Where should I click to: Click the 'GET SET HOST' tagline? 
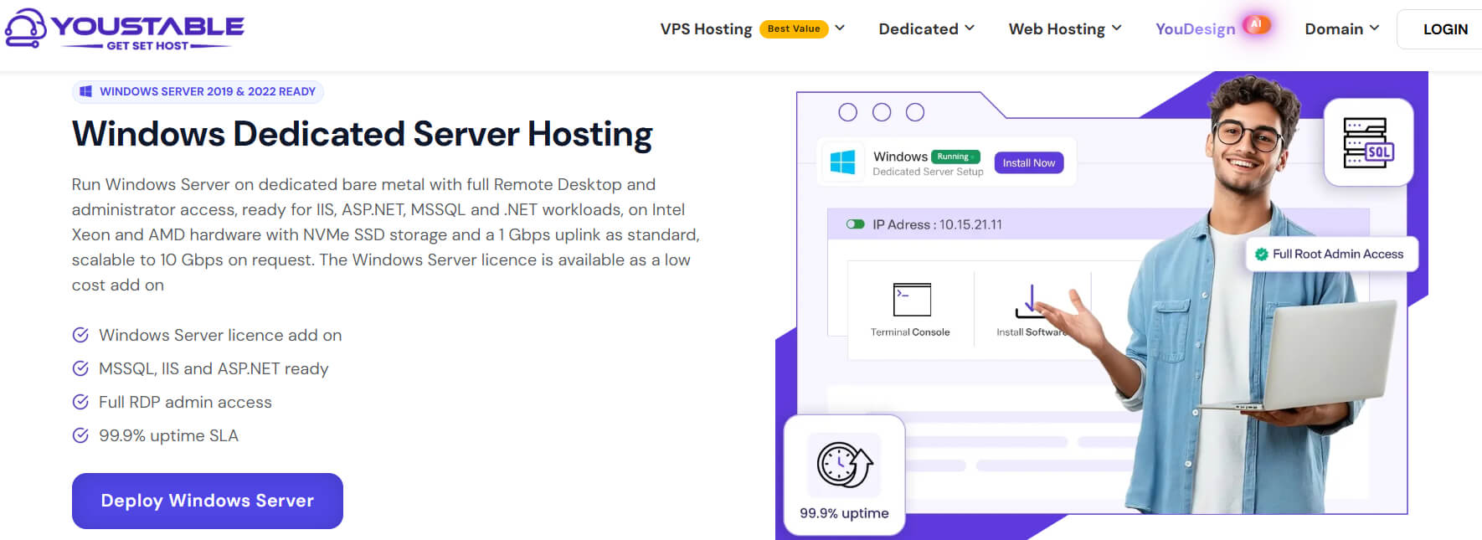click(x=147, y=46)
